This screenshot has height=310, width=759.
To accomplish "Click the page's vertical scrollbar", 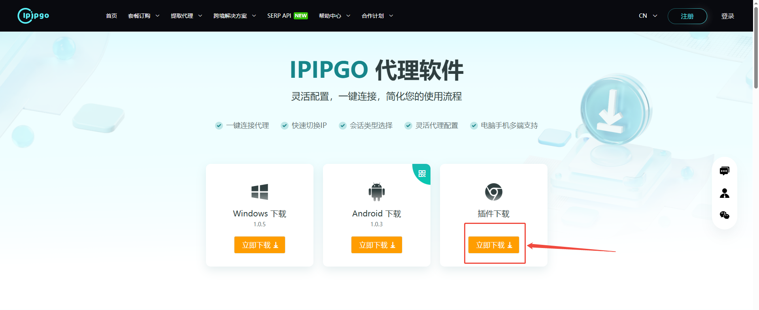I will coord(756,47).
